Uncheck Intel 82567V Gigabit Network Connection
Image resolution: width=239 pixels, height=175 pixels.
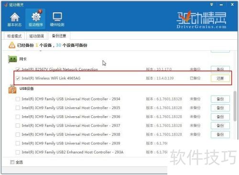[x=18, y=69]
